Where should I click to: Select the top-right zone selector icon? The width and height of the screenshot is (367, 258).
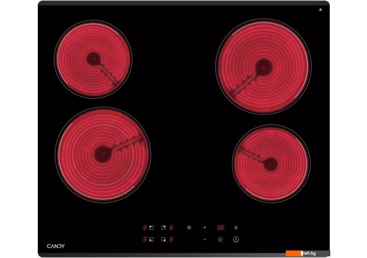click(x=163, y=227)
